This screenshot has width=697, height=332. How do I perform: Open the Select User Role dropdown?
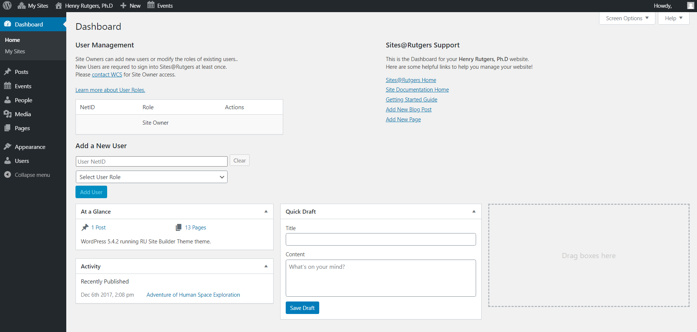(151, 177)
